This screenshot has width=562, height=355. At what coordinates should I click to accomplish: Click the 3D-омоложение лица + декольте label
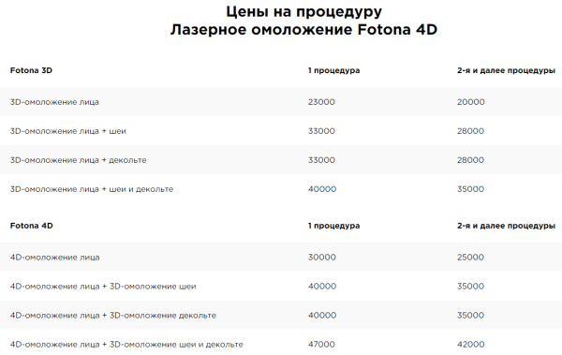tap(78, 160)
